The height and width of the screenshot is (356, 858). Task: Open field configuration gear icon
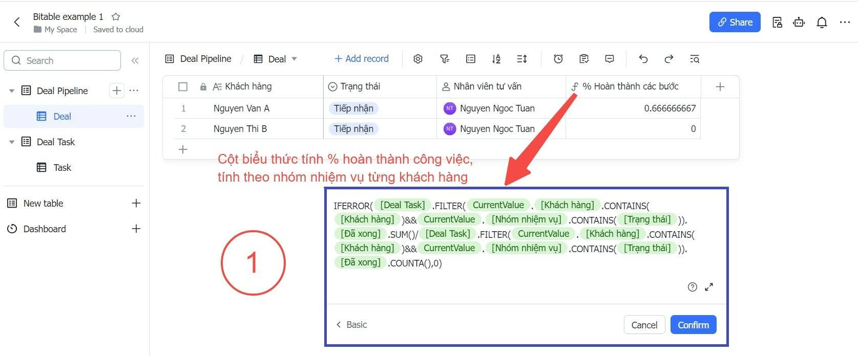coord(418,59)
